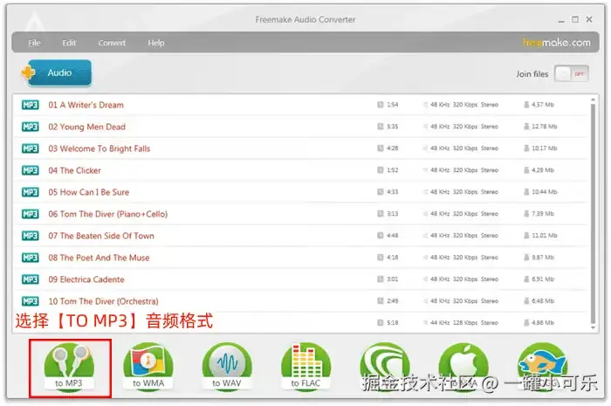Open the Convert menu
The width and height of the screenshot is (611, 406).
(112, 43)
